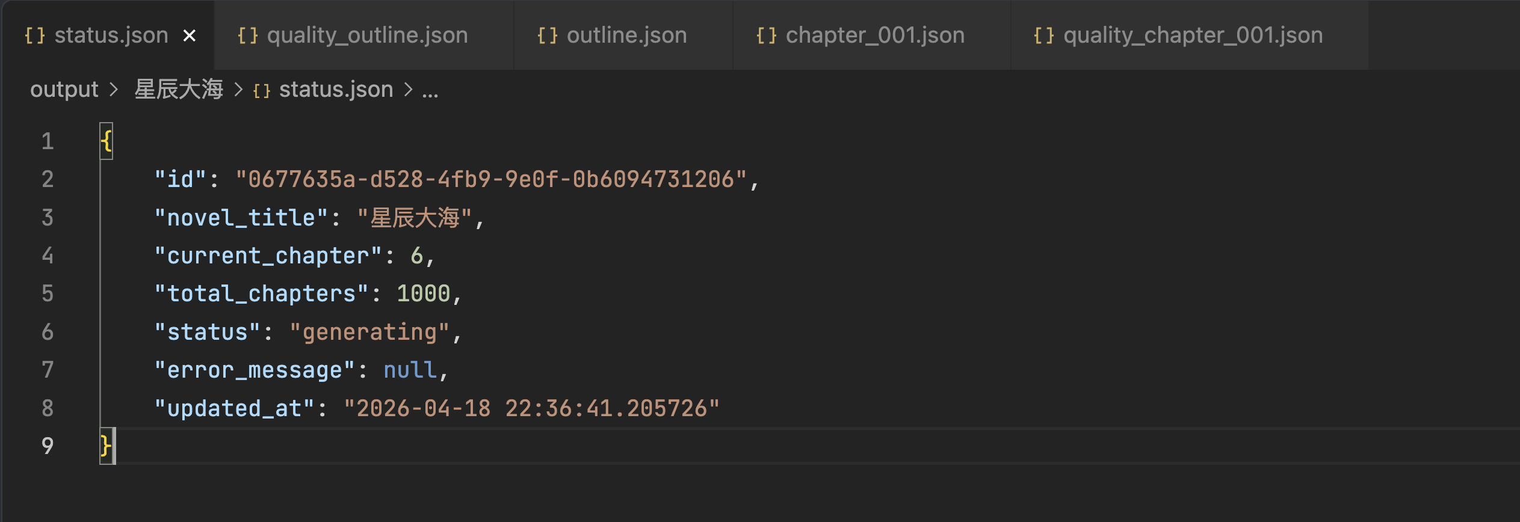This screenshot has width=1520, height=522.
Task: Click the JSON icon in the breadcrumb
Action: pos(262,91)
